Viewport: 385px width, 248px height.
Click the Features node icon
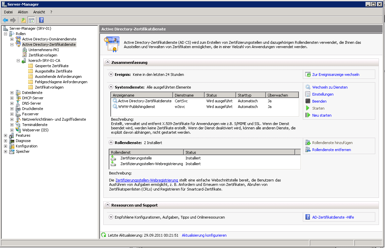[12, 135]
